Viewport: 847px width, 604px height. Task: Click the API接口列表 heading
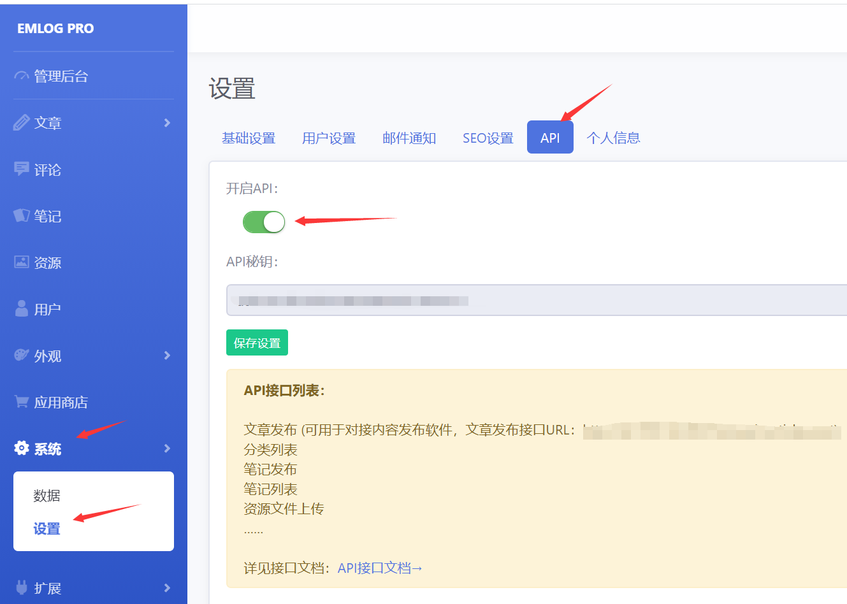[284, 390]
